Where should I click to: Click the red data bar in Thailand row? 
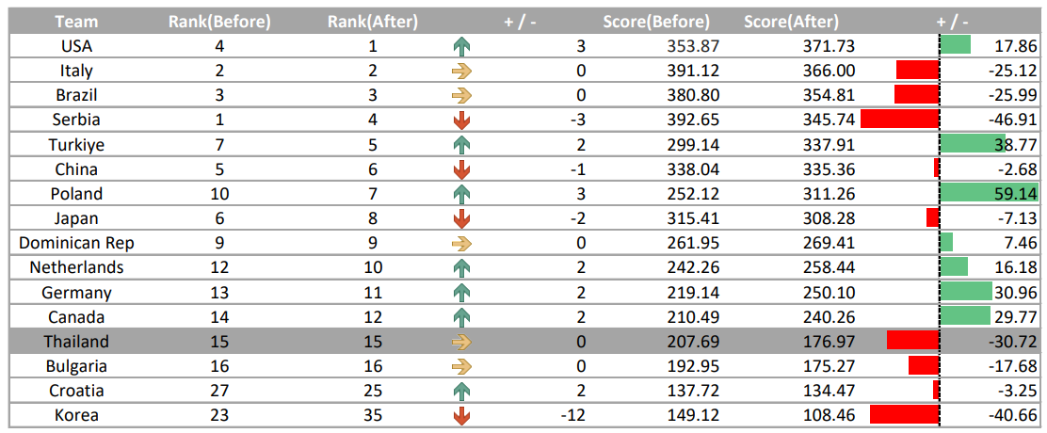pos(912,341)
